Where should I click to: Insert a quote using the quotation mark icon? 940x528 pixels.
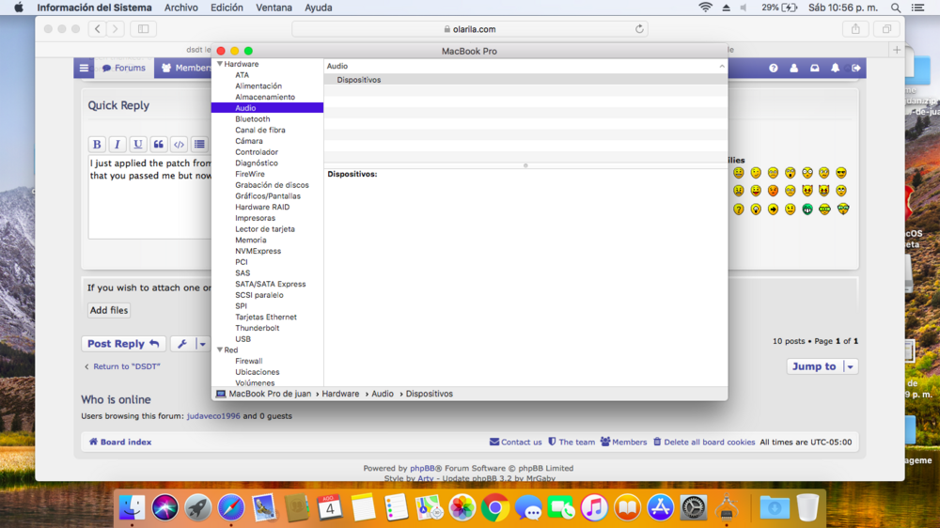(x=159, y=145)
